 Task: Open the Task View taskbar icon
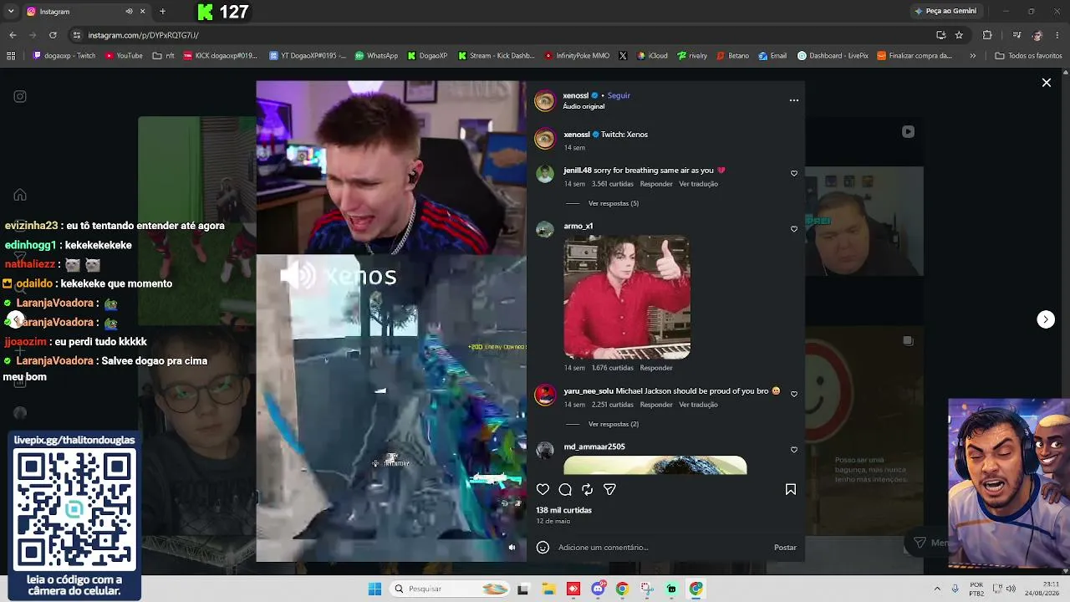pyautogui.click(x=523, y=589)
